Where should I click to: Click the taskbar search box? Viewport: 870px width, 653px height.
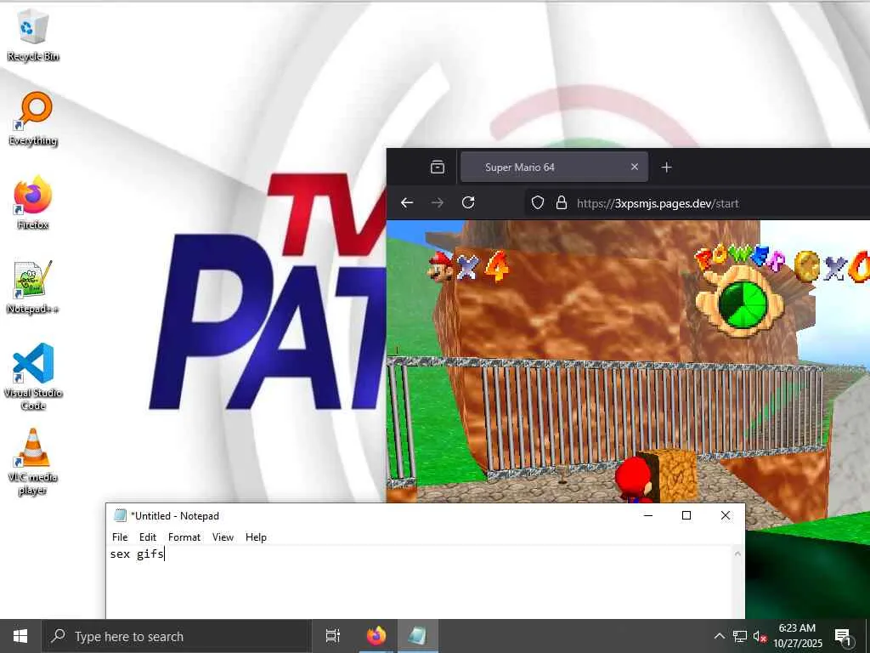177,636
